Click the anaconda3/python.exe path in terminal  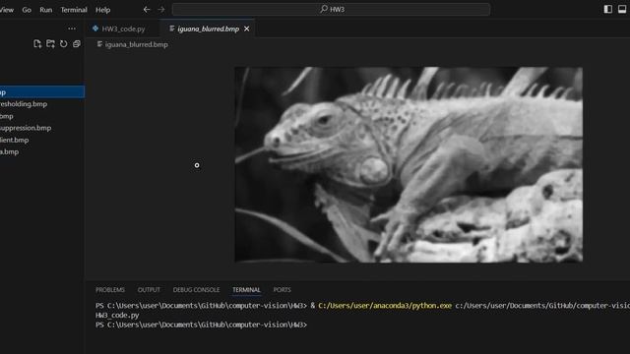[385, 306]
